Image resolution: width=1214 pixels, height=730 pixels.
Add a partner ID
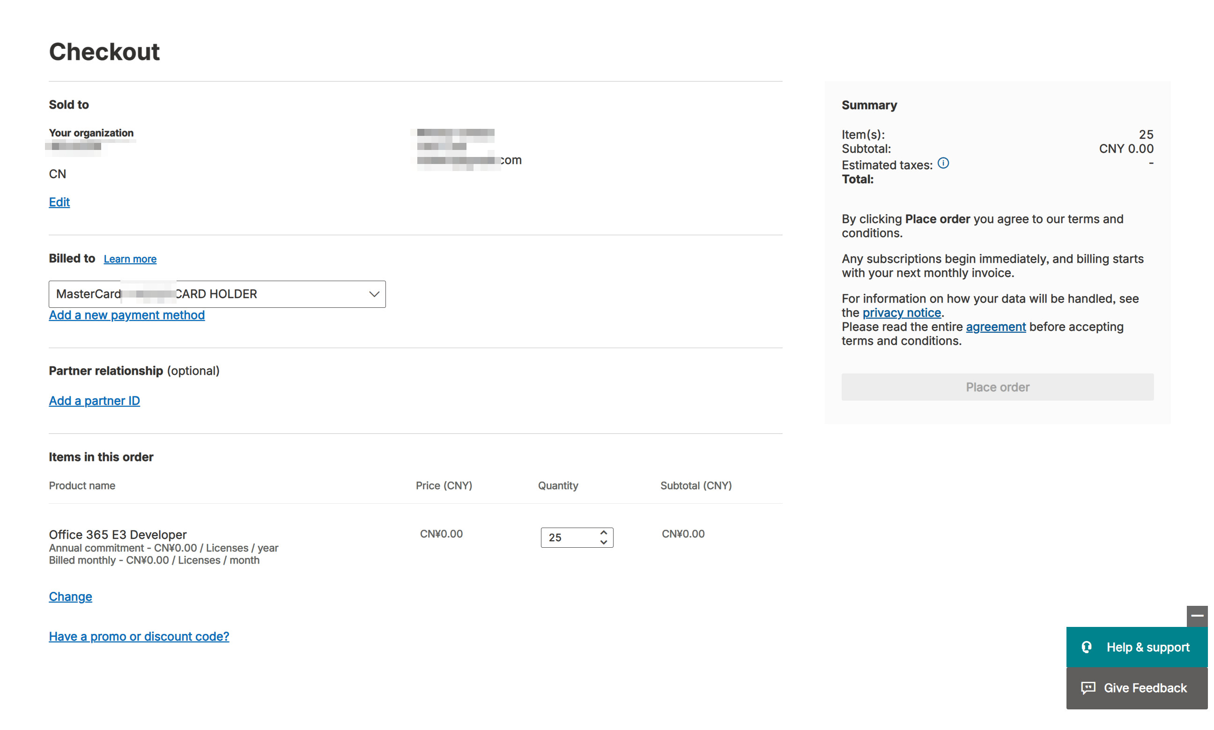point(94,401)
